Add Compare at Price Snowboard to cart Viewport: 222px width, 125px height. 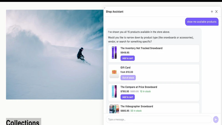pos(128,97)
